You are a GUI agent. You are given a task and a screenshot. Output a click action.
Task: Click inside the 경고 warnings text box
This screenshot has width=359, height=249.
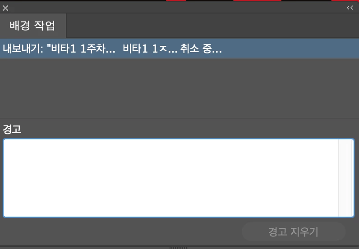(x=171, y=178)
